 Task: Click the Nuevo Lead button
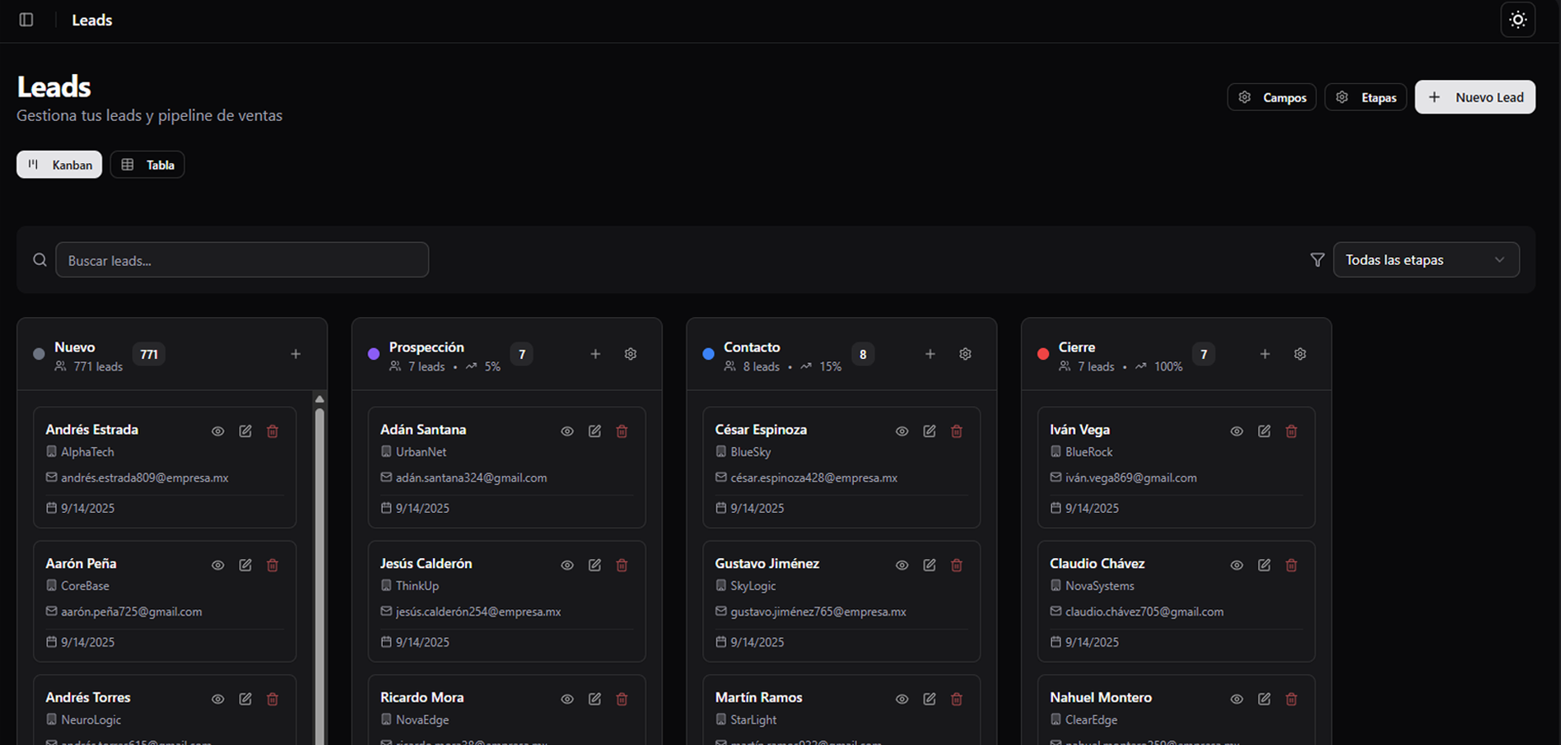pyautogui.click(x=1475, y=97)
